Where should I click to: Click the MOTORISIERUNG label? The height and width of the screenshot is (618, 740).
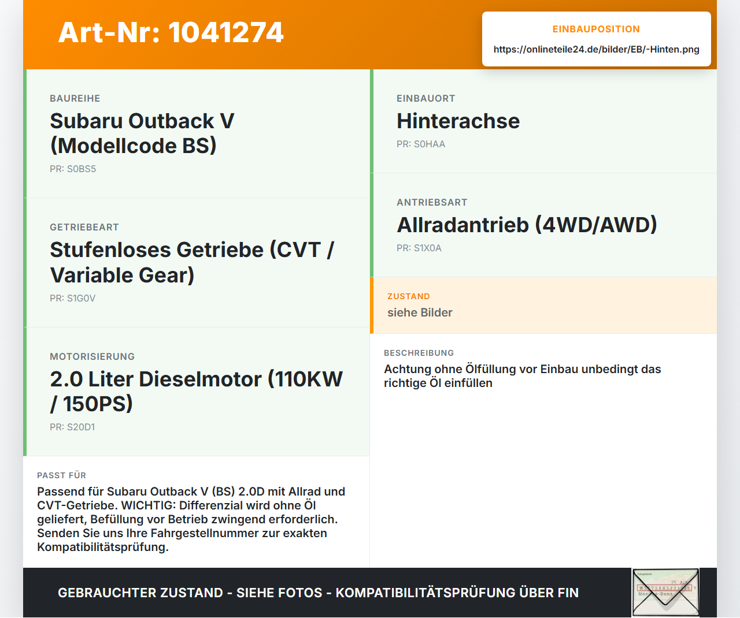point(92,356)
